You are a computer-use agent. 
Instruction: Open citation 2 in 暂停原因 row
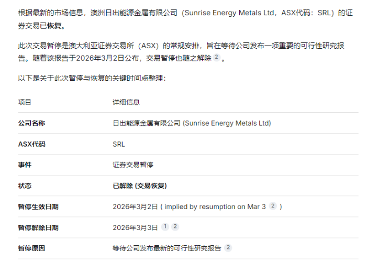click(228, 248)
